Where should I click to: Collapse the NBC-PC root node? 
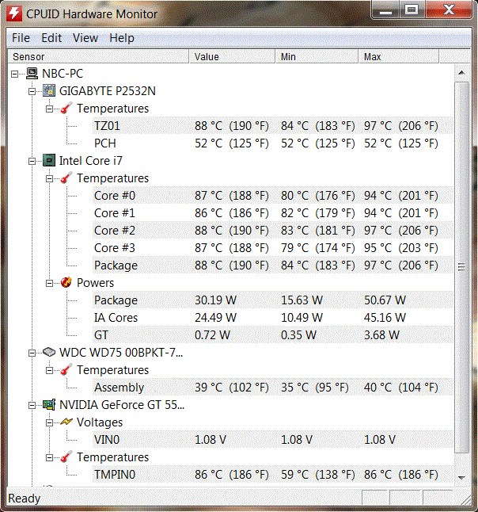point(15,74)
